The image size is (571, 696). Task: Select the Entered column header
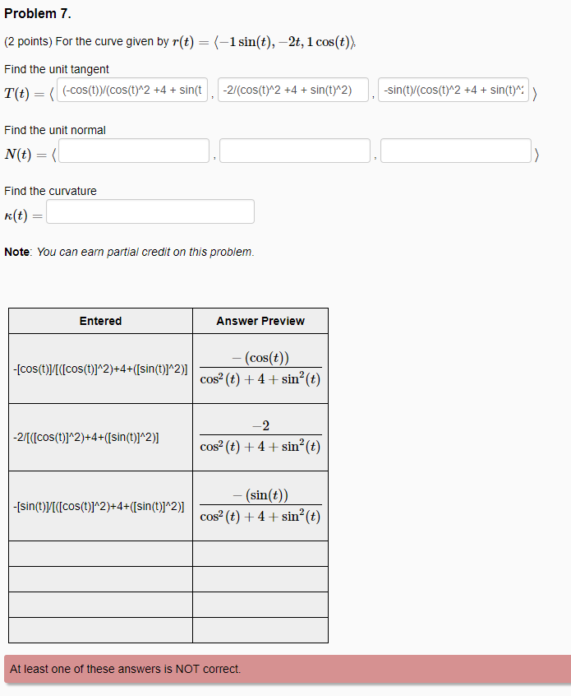coord(100,320)
